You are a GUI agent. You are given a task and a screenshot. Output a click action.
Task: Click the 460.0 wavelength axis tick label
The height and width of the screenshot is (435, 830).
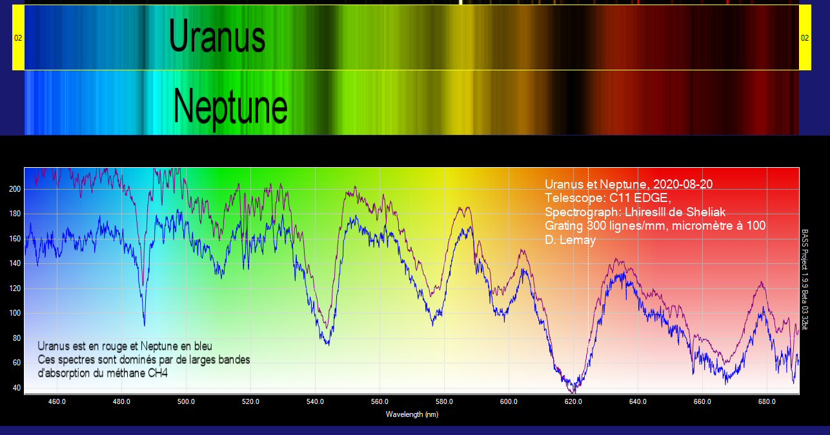(57, 402)
